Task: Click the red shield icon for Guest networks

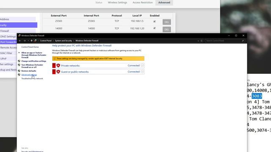Action: coord(58,72)
